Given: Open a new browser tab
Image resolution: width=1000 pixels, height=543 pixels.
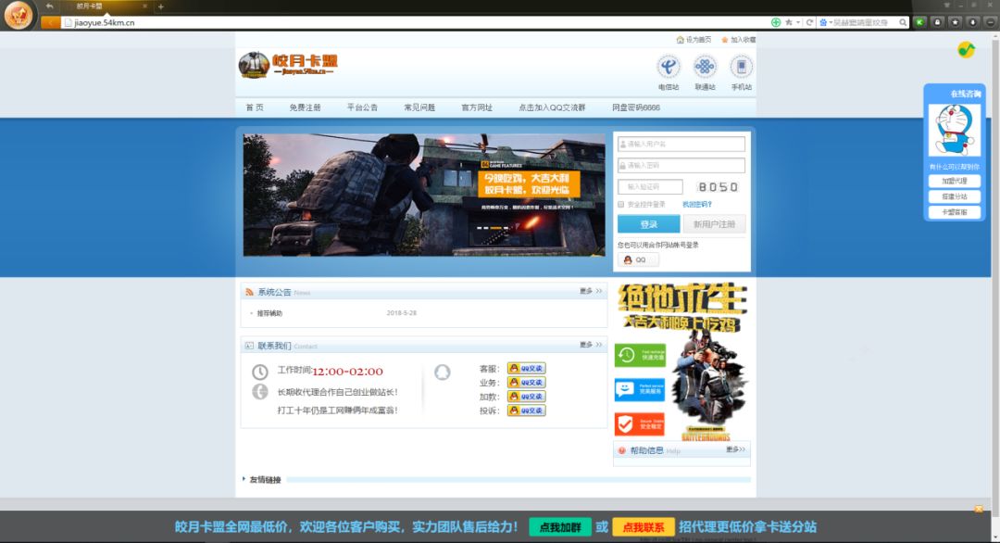Looking at the screenshot, I should tap(161, 6).
